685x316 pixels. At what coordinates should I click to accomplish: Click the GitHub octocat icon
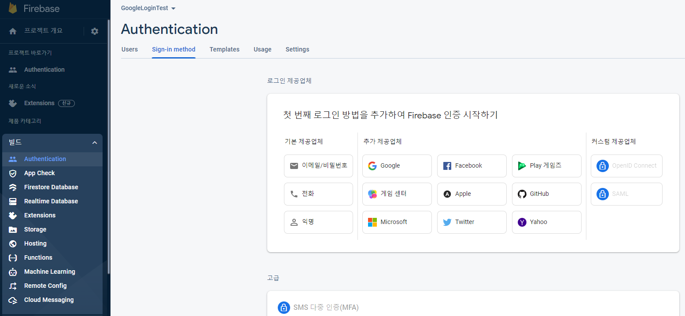(x=522, y=194)
